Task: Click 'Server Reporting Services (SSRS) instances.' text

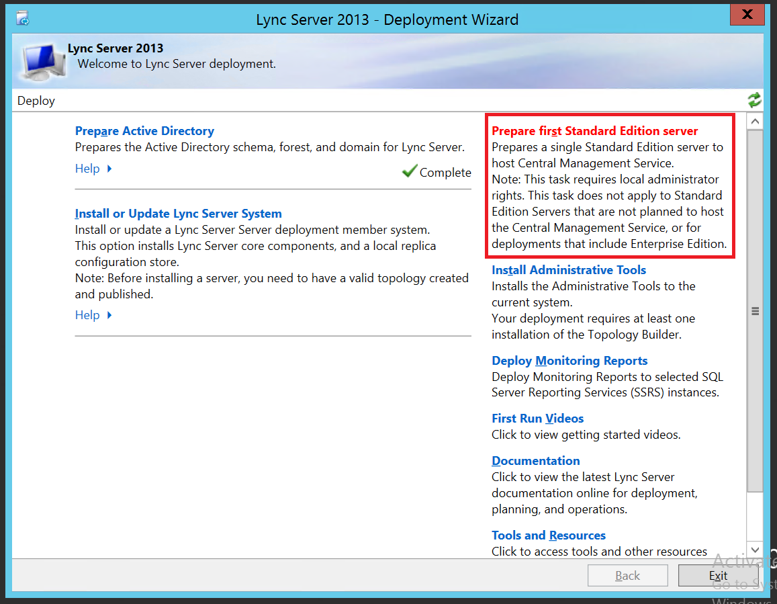Action: point(605,392)
